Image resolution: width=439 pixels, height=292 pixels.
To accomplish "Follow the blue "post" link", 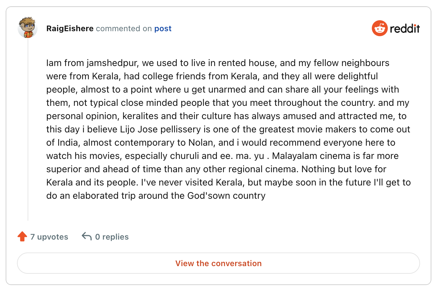I will click(x=163, y=29).
